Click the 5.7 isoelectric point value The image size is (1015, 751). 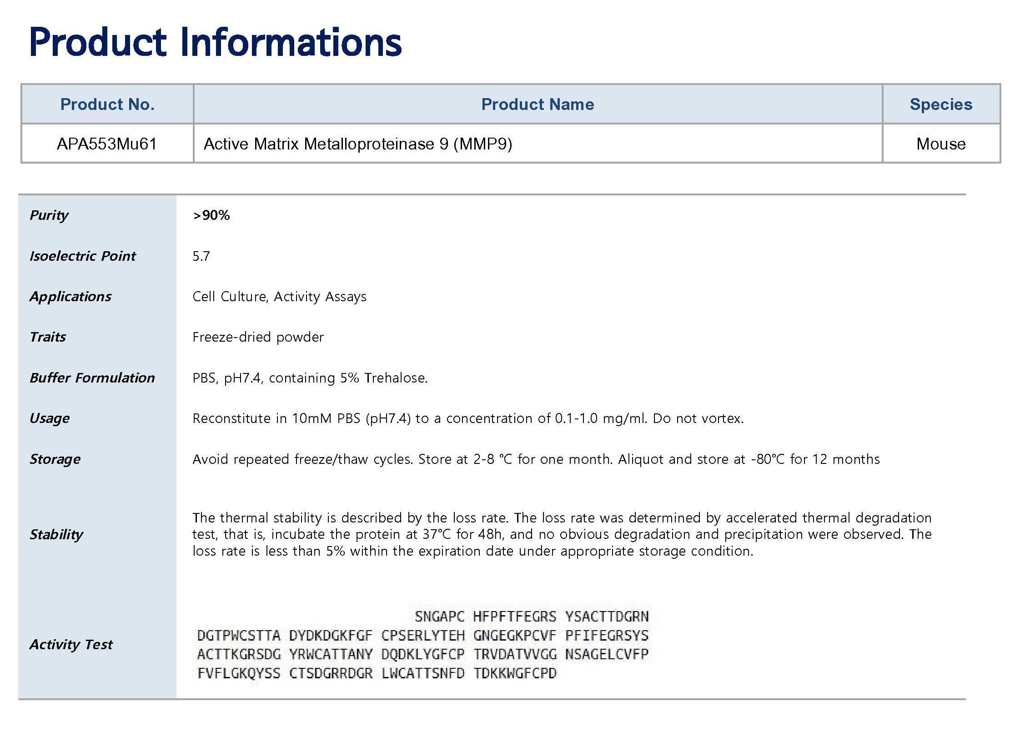coord(201,256)
